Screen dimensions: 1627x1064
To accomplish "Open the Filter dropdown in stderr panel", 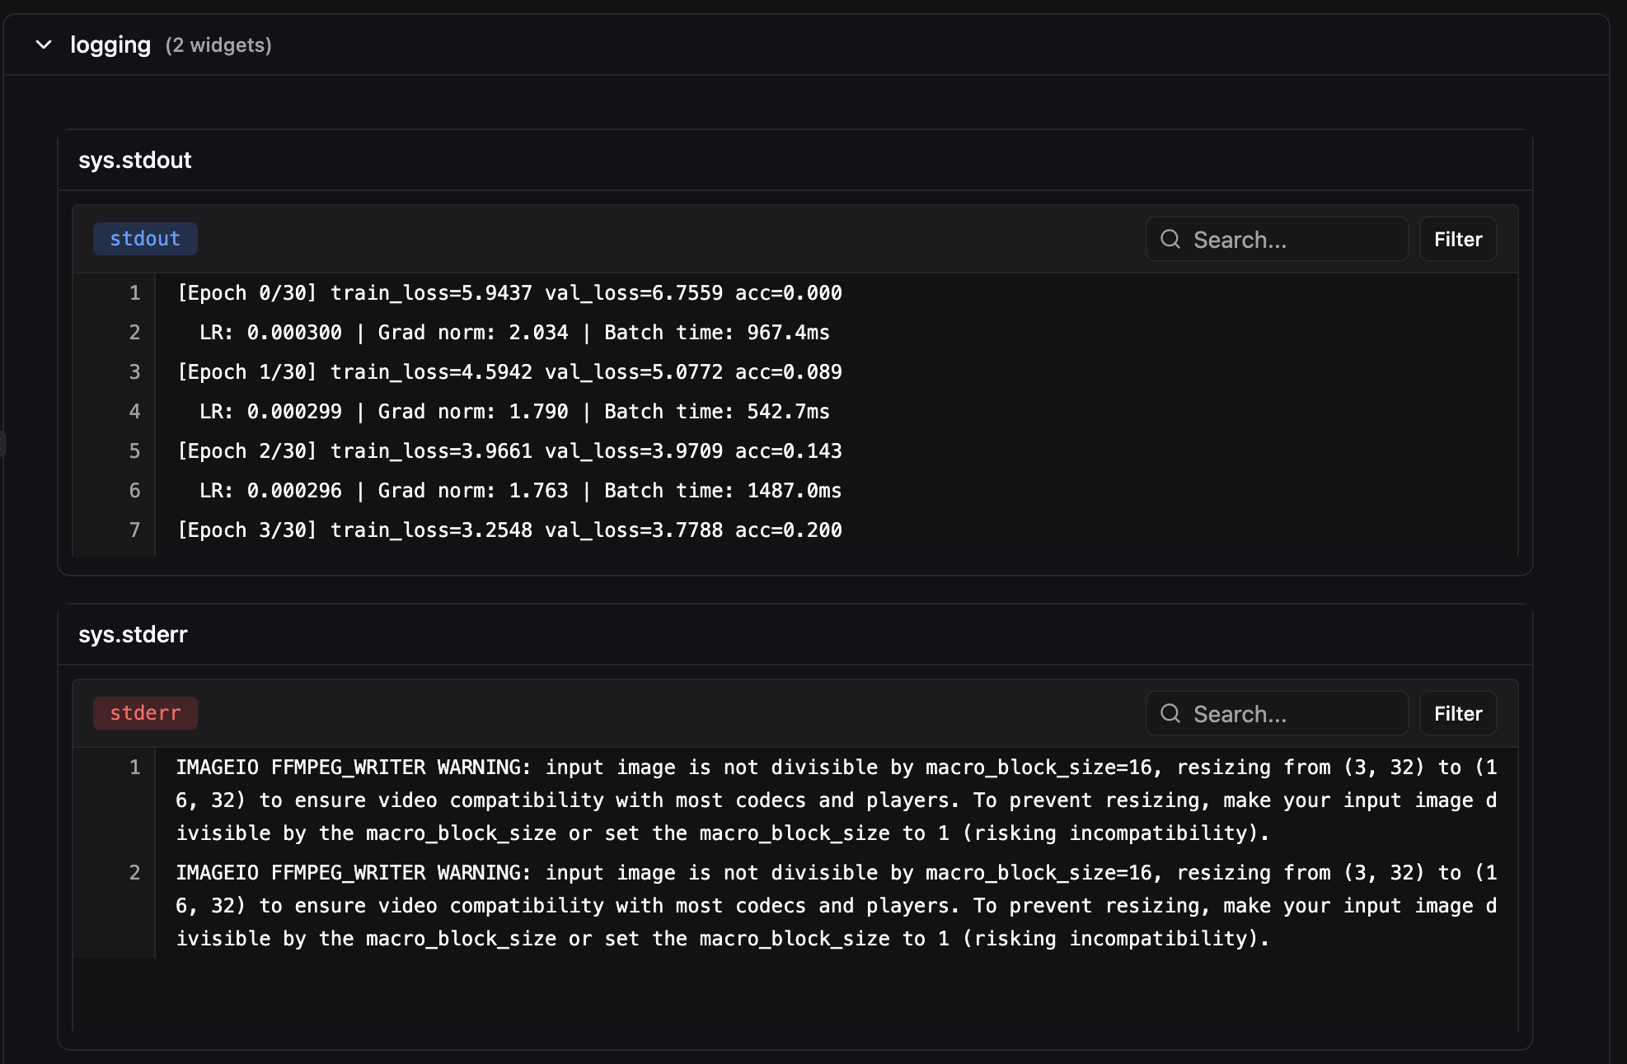I will coord(1457,713).
